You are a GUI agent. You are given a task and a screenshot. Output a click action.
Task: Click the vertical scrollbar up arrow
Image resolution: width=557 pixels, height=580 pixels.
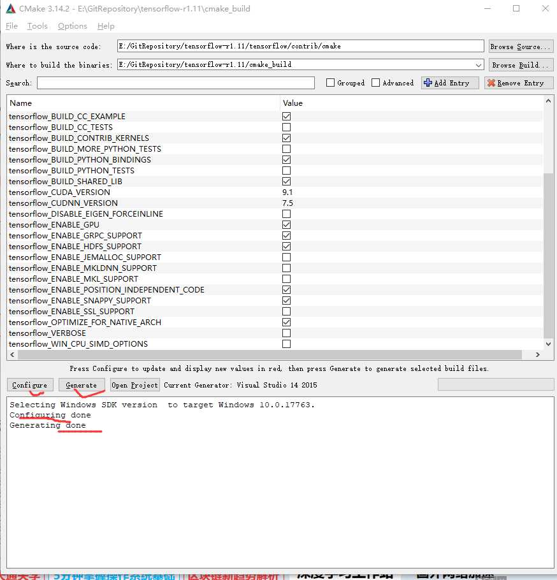point(548,101)
